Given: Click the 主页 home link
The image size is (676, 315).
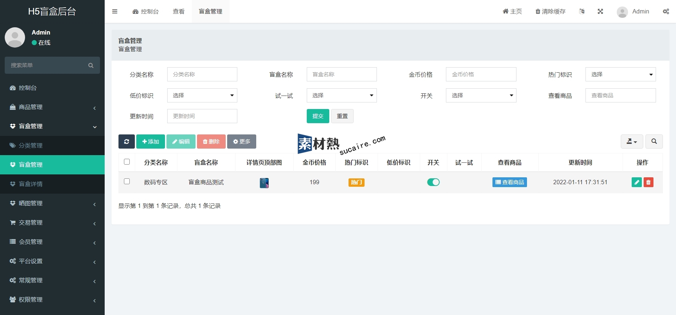Looking at the screenshot, I should (x=512, y=11).
